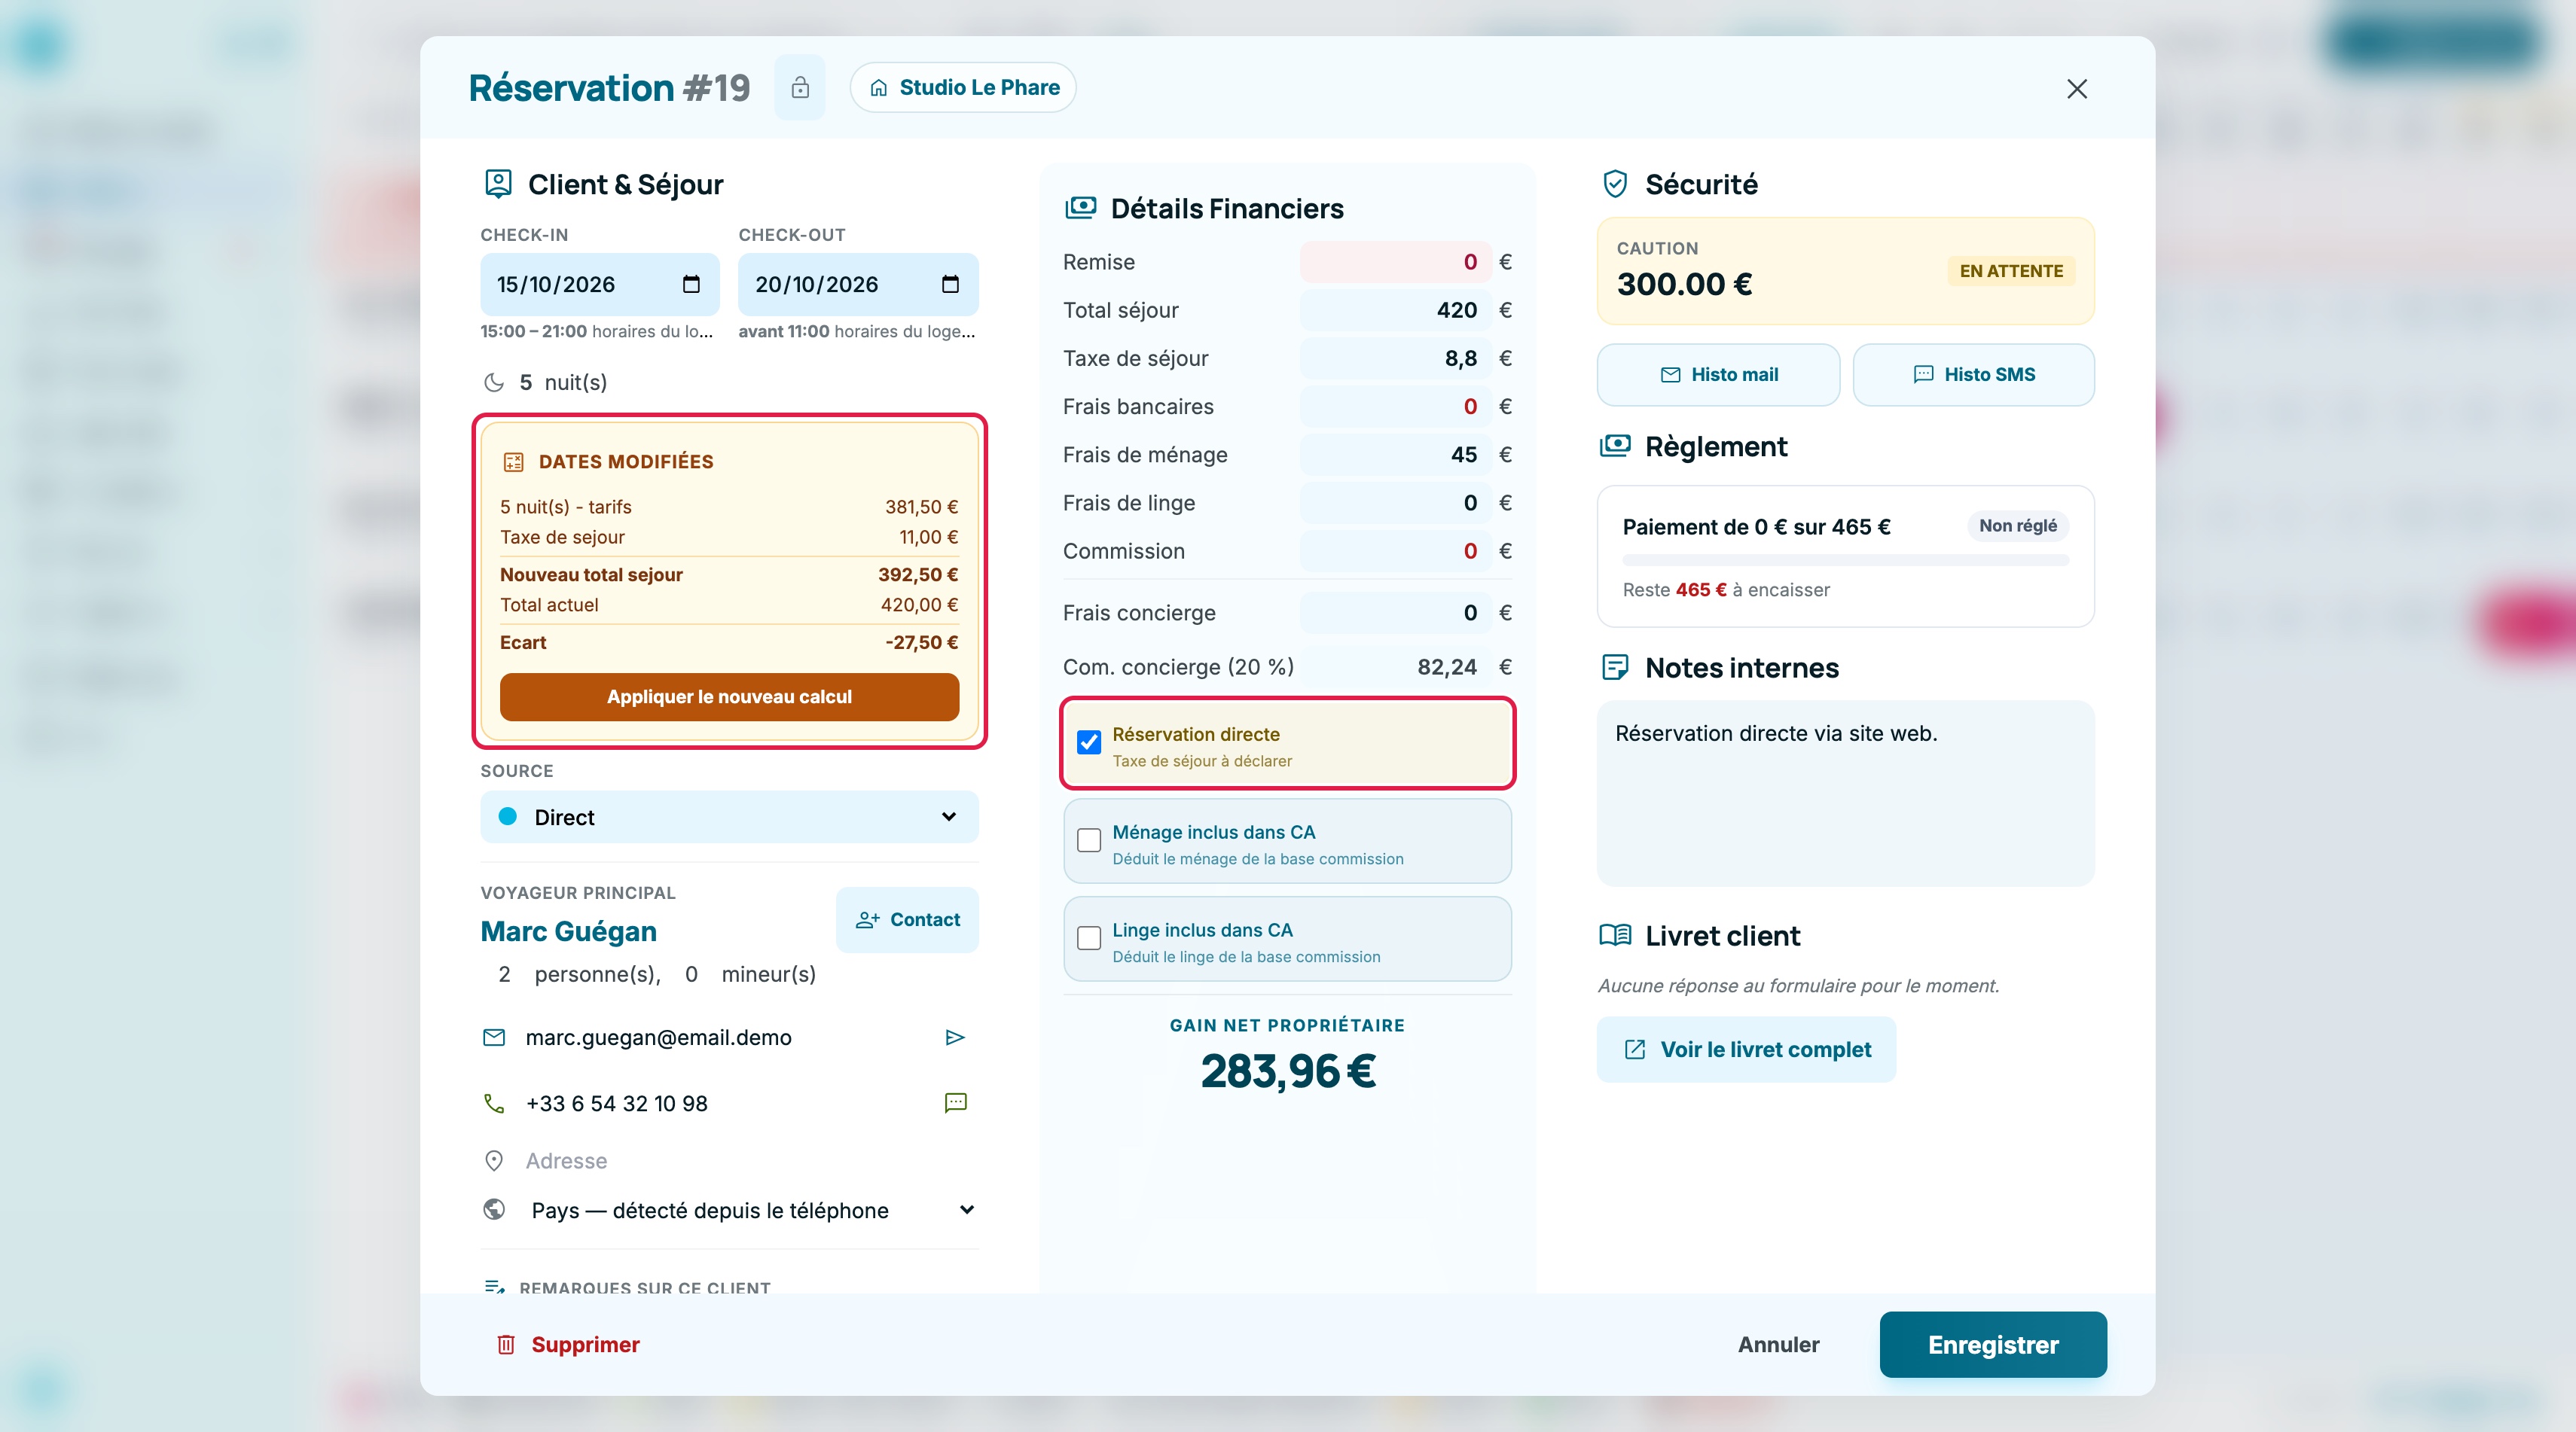Click the Total séjour field showing 420

click(1395, 309)
